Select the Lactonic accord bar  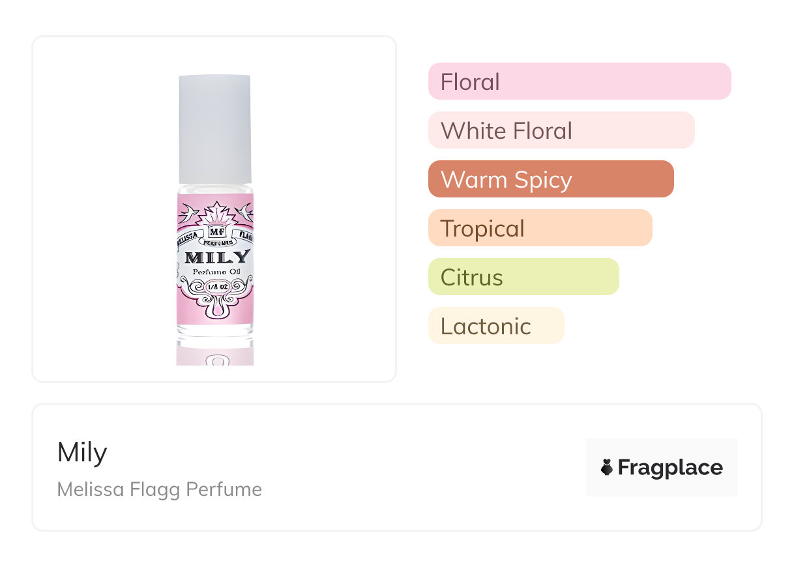click(x=496, y=326)
